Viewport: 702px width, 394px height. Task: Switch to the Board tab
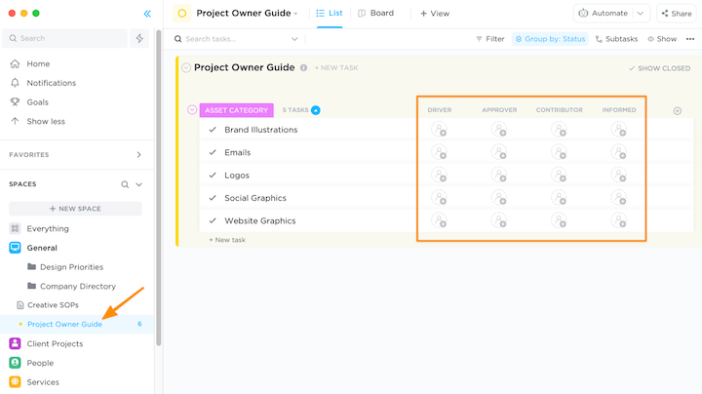(375, 14)
